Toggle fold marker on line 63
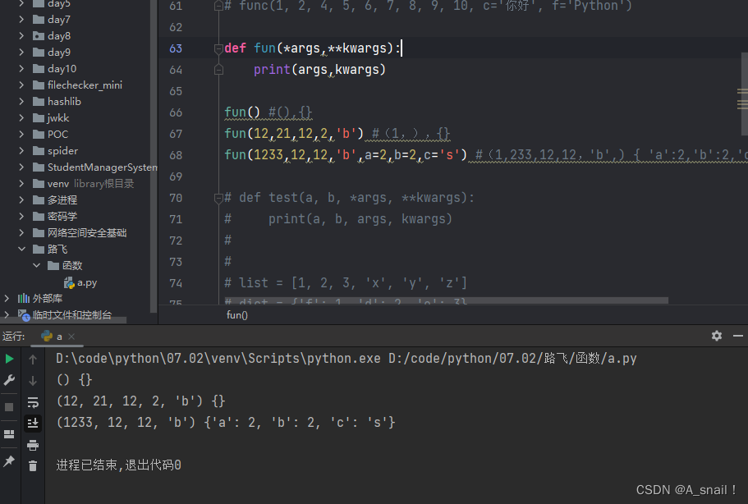The image size is (748, 504). click(218, 48)
